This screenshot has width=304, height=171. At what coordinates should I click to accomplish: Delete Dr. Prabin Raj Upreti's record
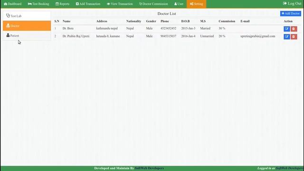(294, 37)
